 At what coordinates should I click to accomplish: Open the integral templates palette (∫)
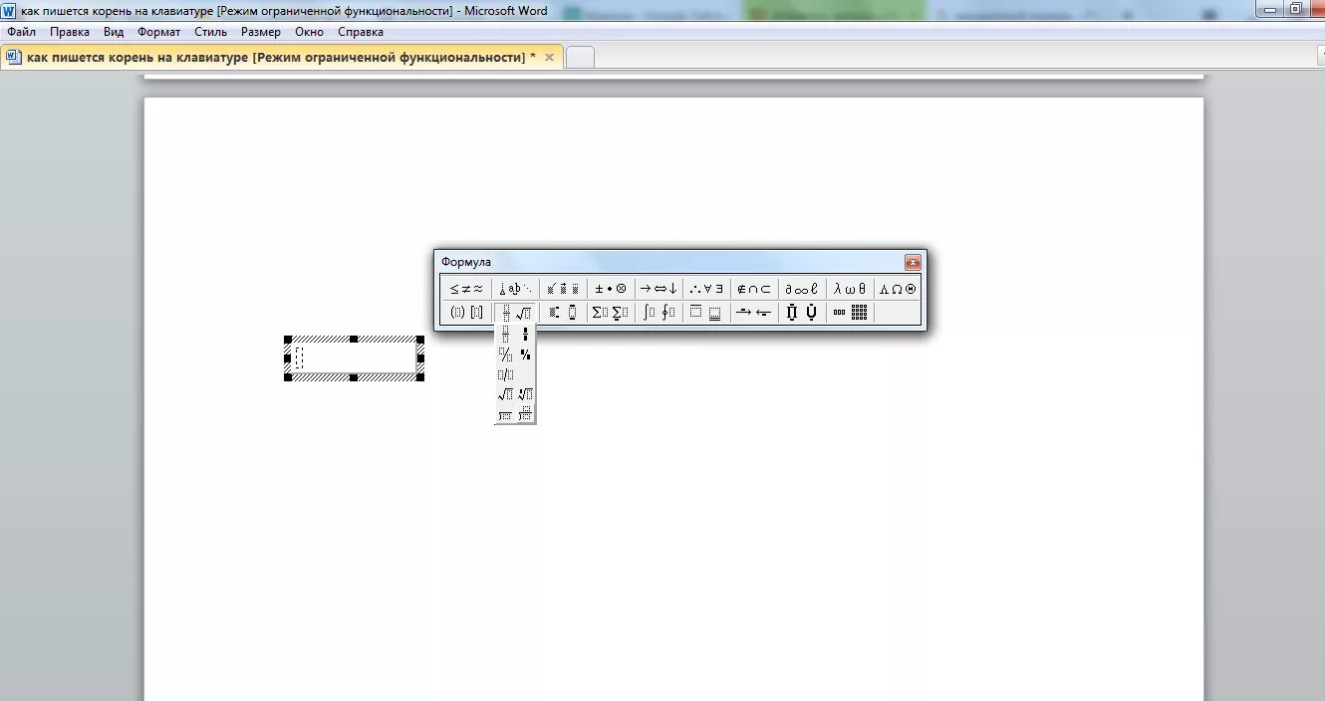click(x=658, y=313)
